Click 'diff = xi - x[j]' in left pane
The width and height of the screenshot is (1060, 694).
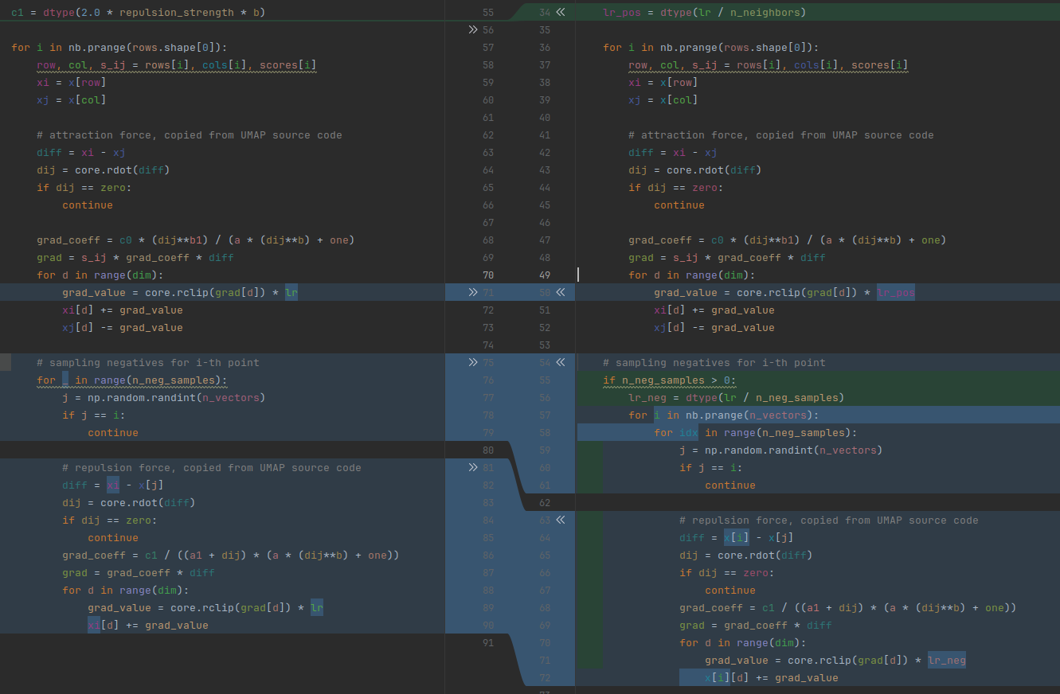coord(113,485)
